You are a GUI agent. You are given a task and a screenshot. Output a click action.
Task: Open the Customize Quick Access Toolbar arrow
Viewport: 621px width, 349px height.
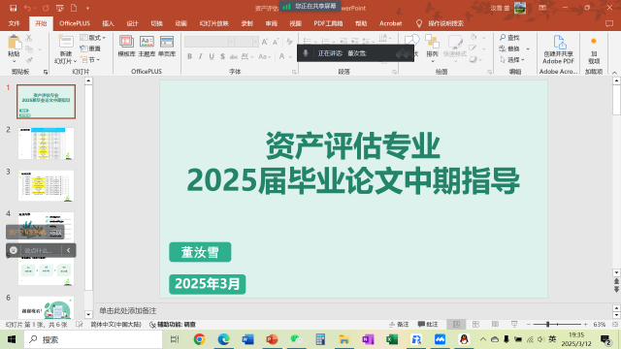tap(87, 9)
